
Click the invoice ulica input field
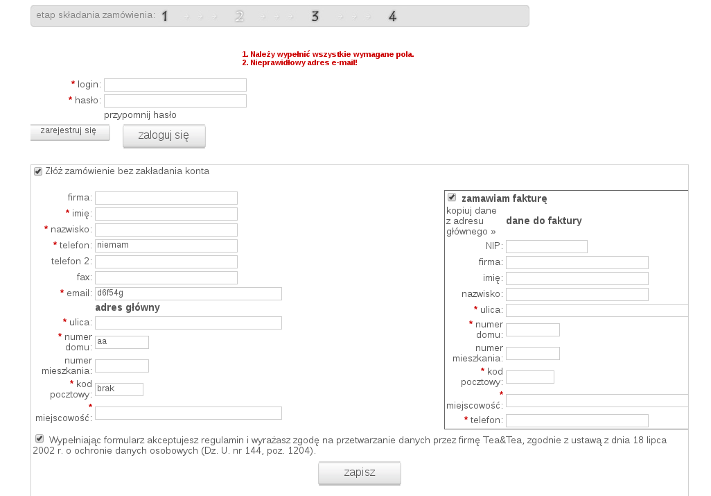click(597, 310)
